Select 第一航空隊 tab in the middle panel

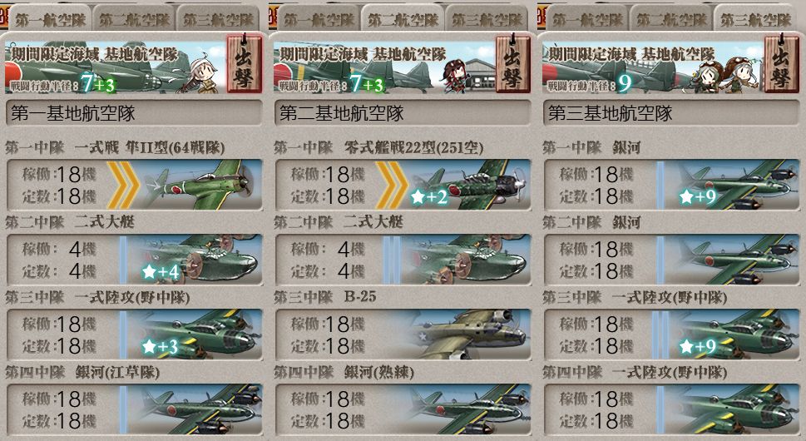(319, 19)
